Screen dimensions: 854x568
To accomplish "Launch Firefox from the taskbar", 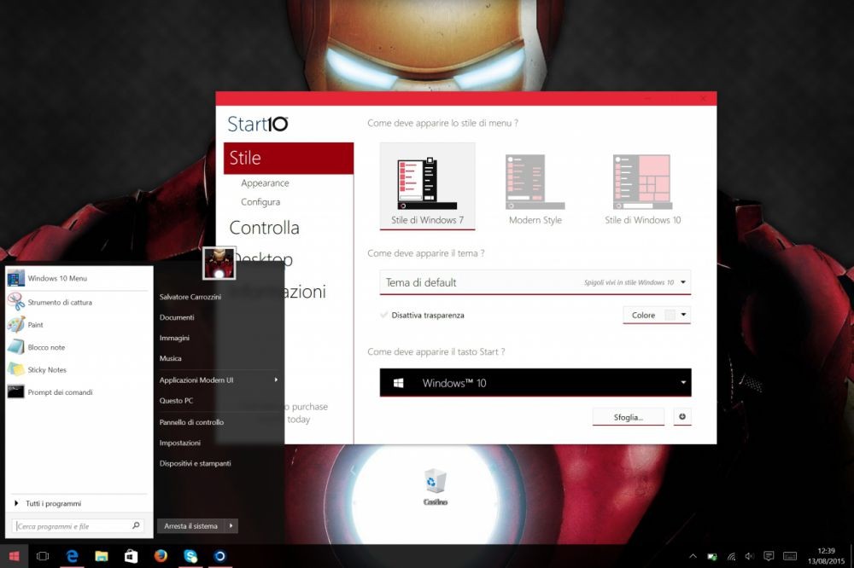I will (161, 556).
